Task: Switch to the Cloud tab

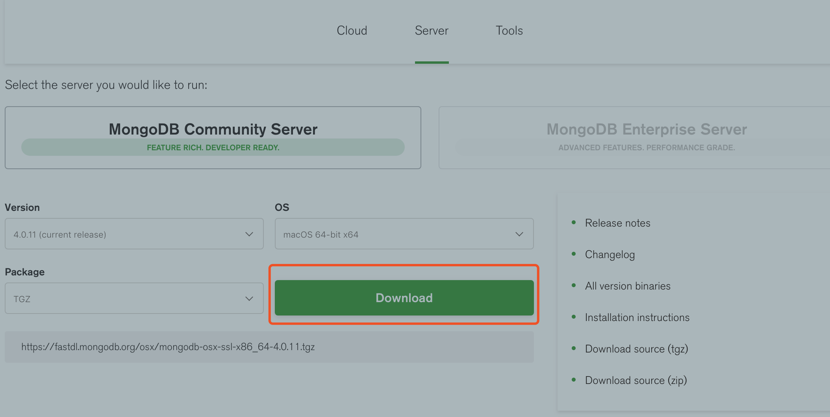Action: click(x=352, y=31)
